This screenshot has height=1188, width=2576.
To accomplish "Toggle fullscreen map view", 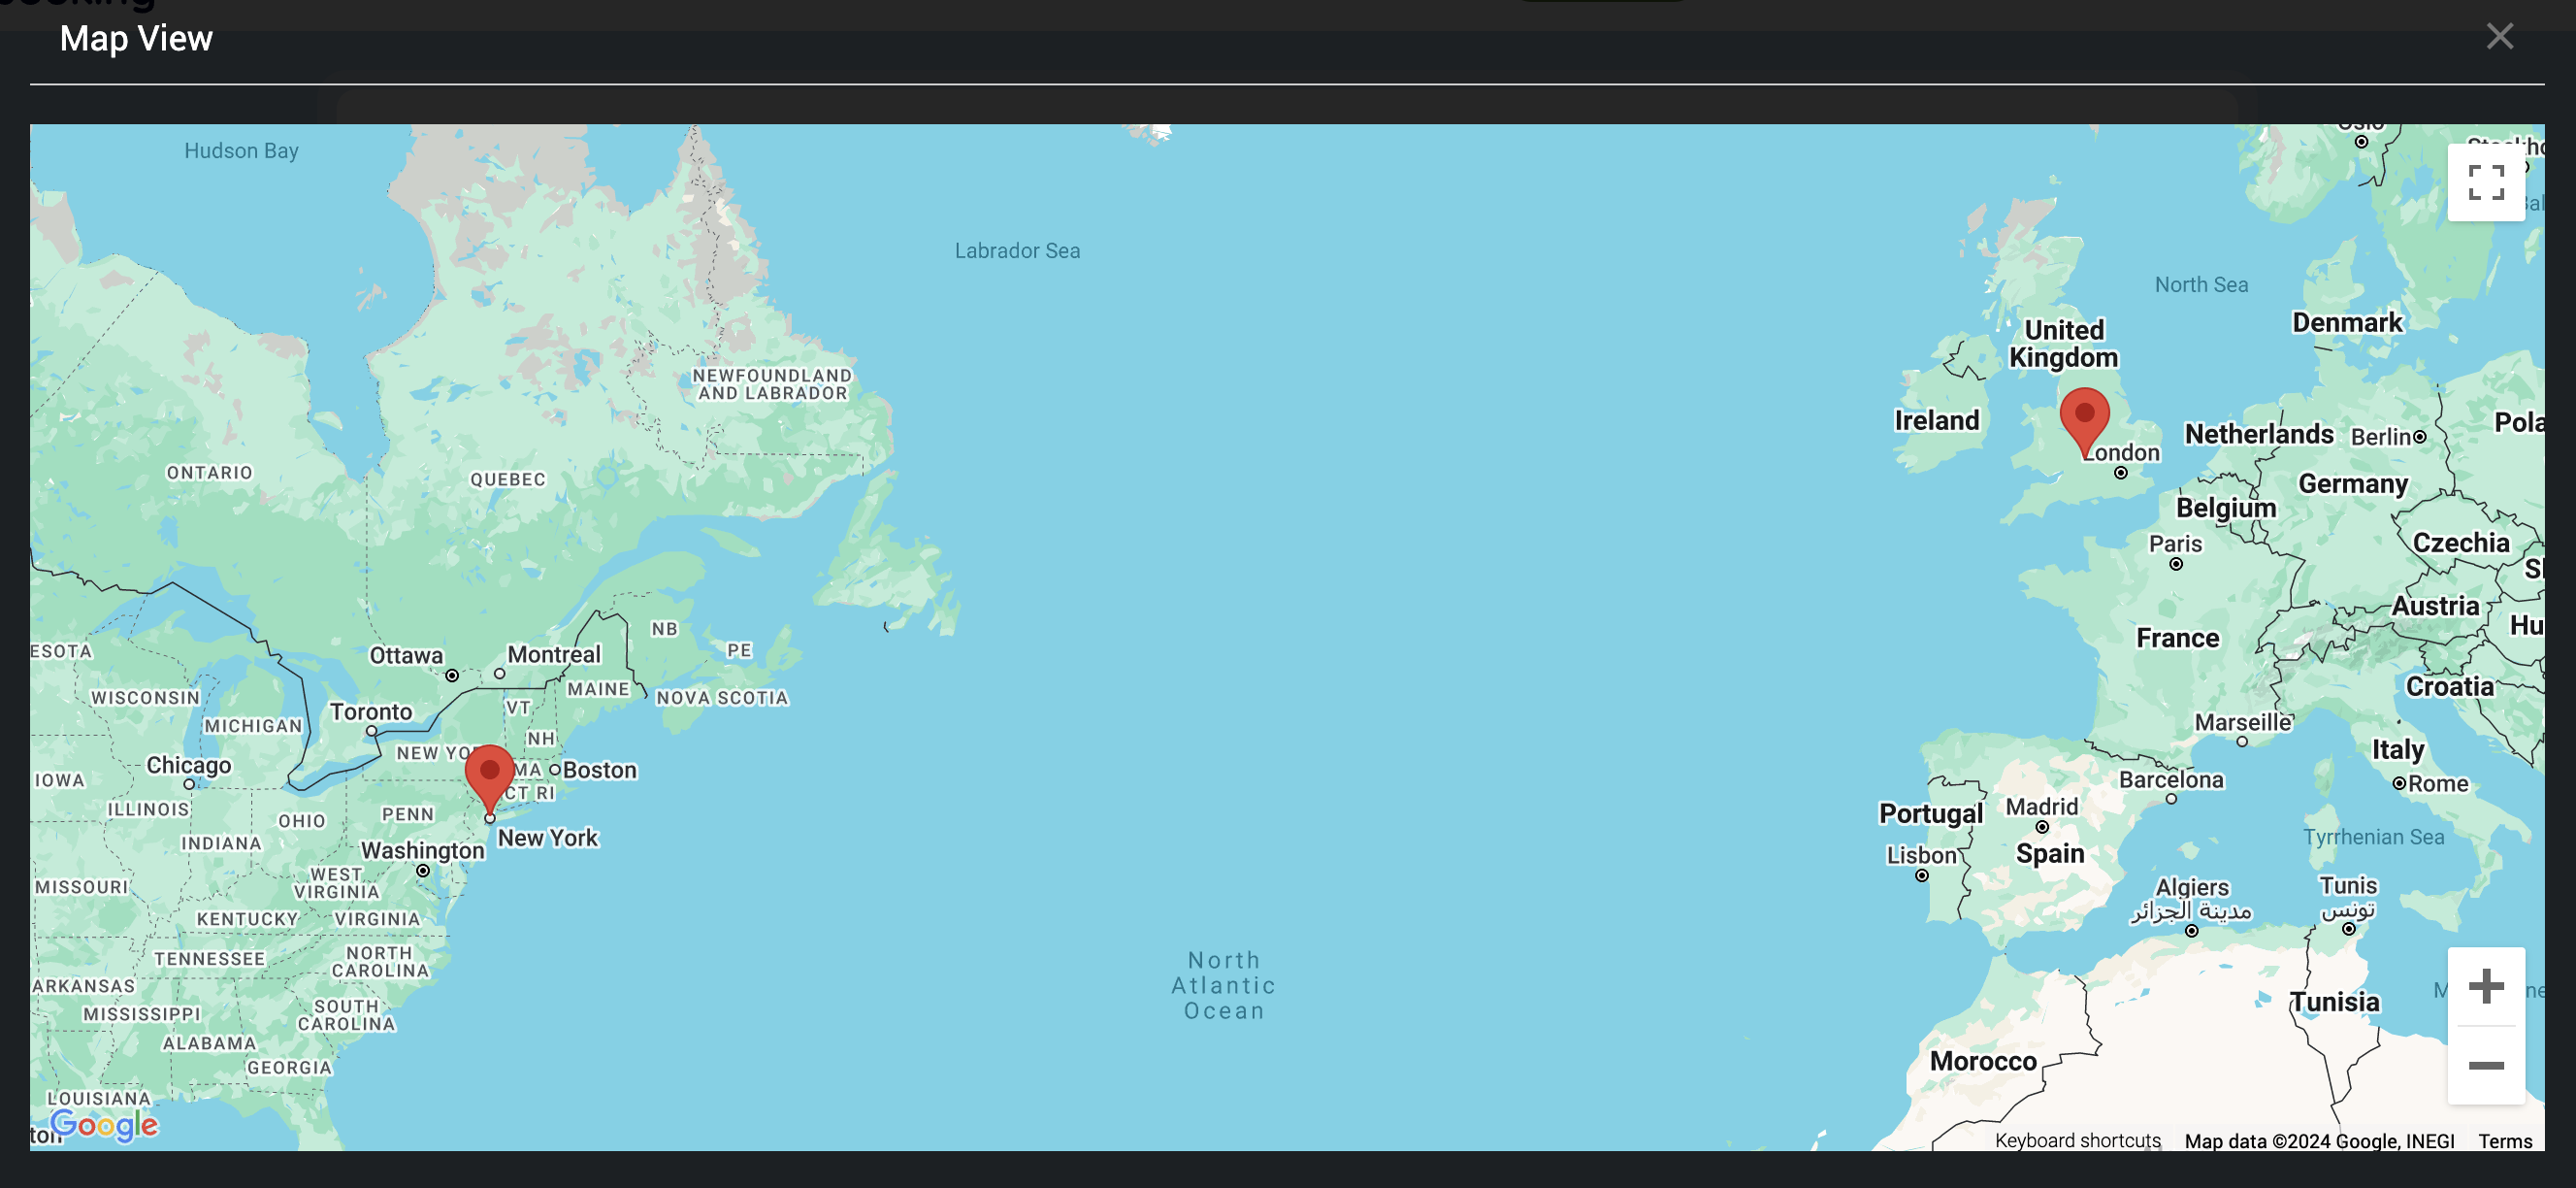I will (x=2485, y=182).
